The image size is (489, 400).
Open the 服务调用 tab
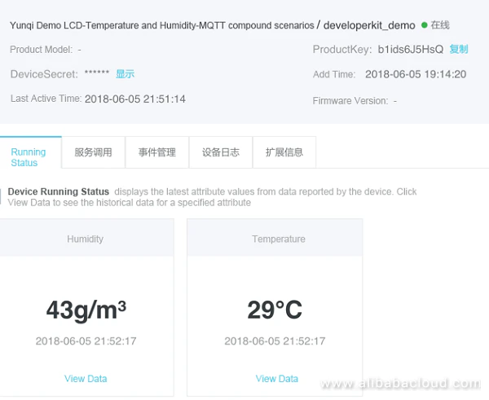(x=93, y=152)
